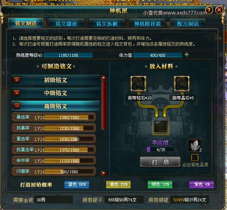Click the purple 紫色 4% probability swatch
The image size is (227, 210).
click(x=202, y=184)
